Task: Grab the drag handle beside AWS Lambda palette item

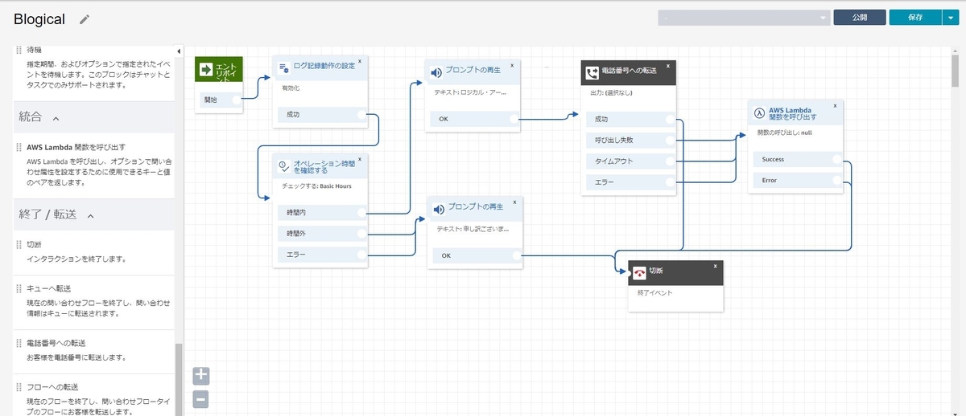Action: click(x=19, y=147)
